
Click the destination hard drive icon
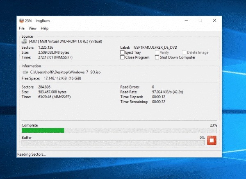(x=25, y=72)
